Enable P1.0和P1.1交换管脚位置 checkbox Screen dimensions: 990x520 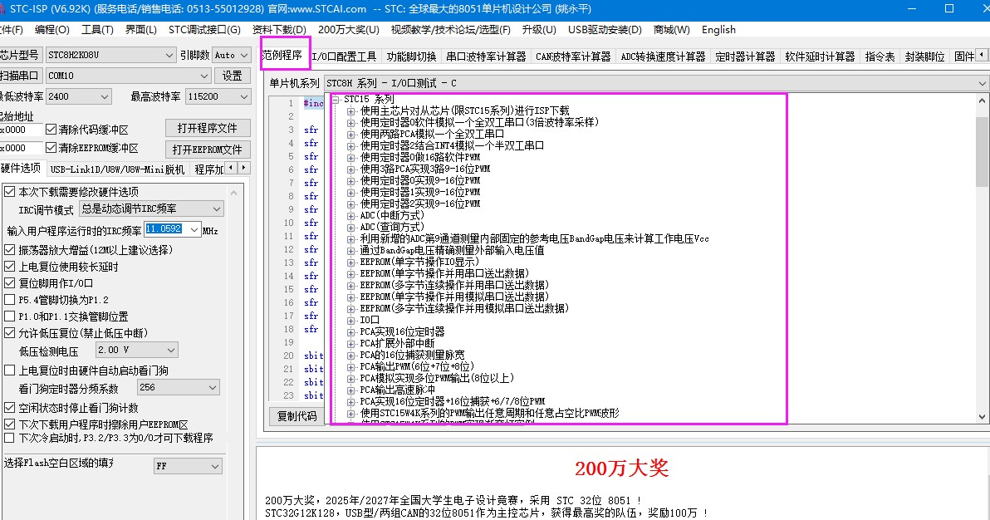[9, 316]
